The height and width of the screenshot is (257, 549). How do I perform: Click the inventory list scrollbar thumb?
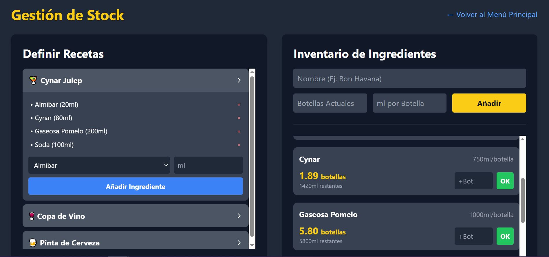(x=523, y=200)
